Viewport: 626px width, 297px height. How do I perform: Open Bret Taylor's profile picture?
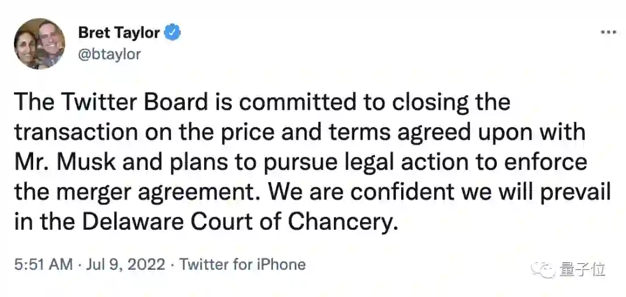[39, 44]
